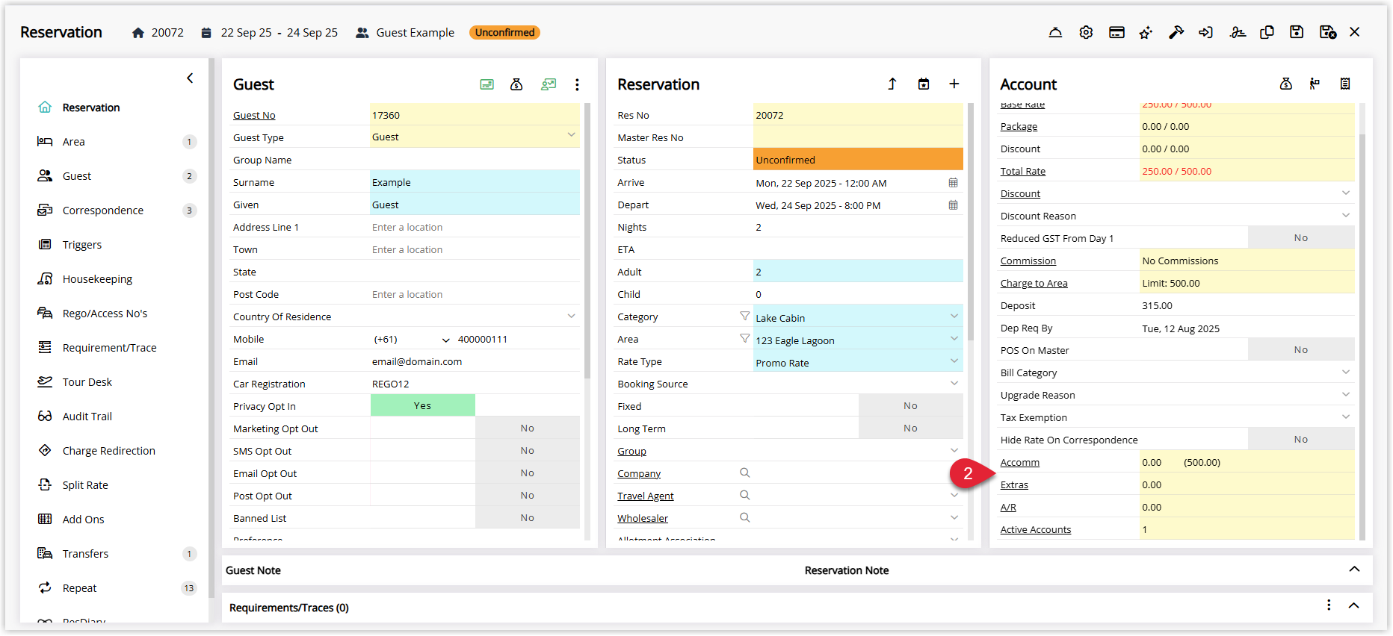
Task: Click the money bag icon in the Account panel
Action: [1286, 84]
